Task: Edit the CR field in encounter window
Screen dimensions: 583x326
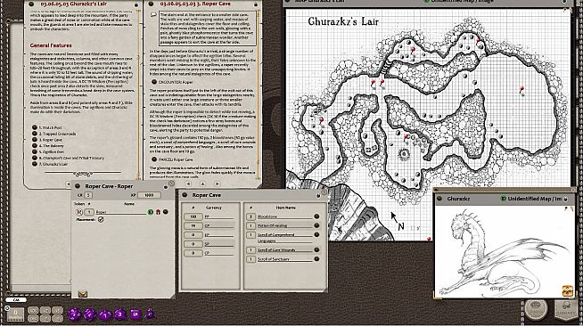Action: (88, 195)
